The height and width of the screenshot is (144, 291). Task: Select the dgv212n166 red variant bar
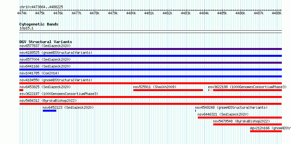pyautogui.click(x=266, y=131)
